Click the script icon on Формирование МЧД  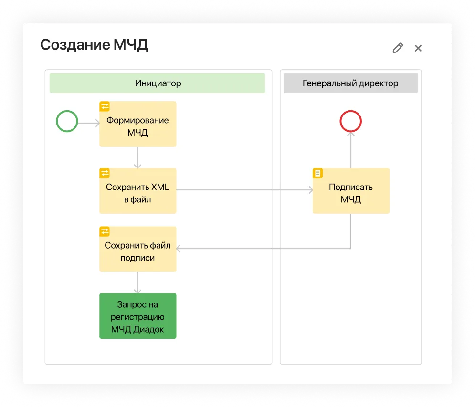point(105,106)
